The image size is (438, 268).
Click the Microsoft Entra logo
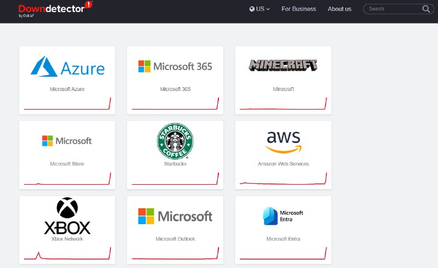283,216
